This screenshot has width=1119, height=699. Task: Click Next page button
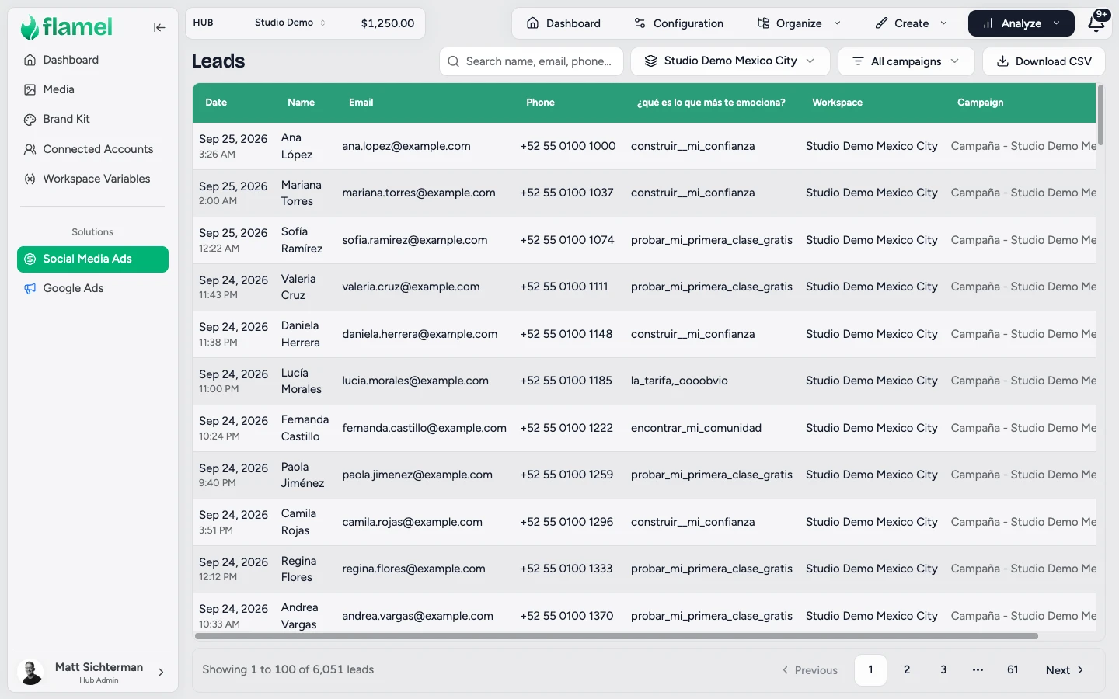click(1065, 669)
